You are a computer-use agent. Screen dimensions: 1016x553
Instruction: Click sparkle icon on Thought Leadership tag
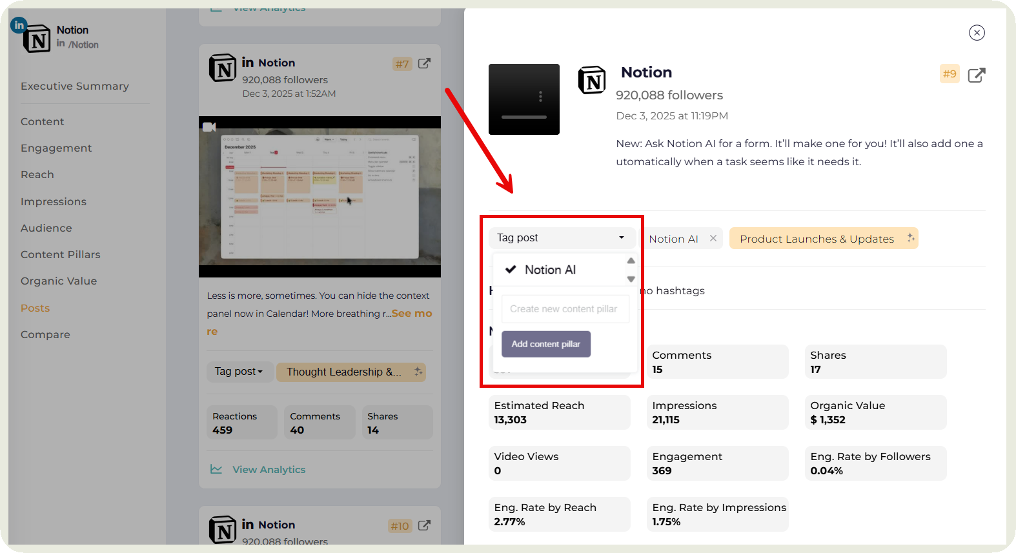418,372
